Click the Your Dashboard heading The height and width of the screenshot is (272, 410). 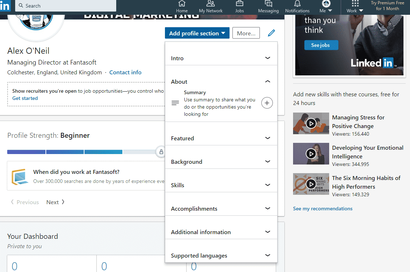33,236
